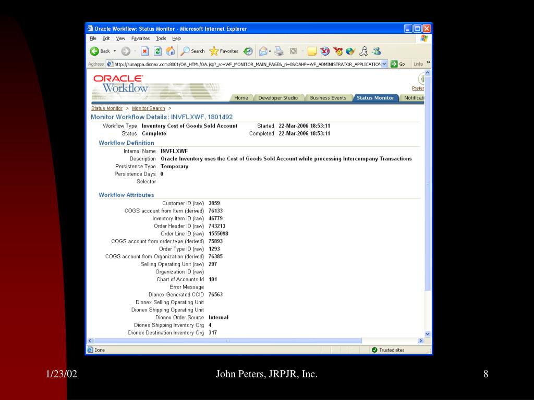Open the Yahoo Y! toolbar icon
This screenshot has width=534, height=400.
(325, 51)
